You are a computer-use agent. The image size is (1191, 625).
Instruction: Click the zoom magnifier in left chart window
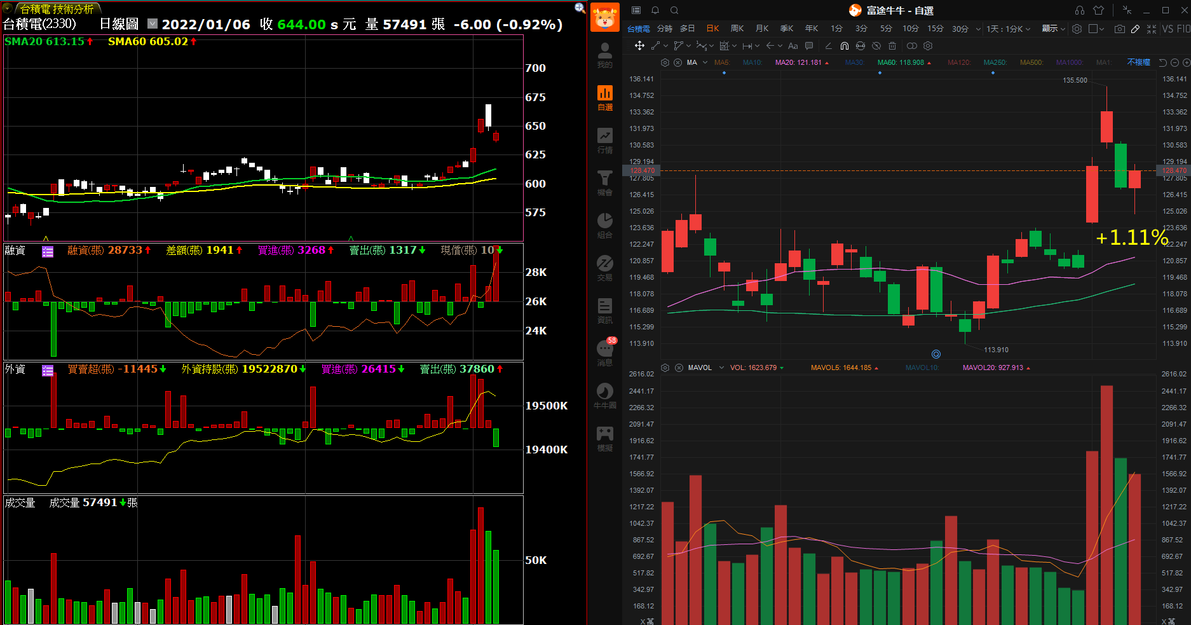580,8
